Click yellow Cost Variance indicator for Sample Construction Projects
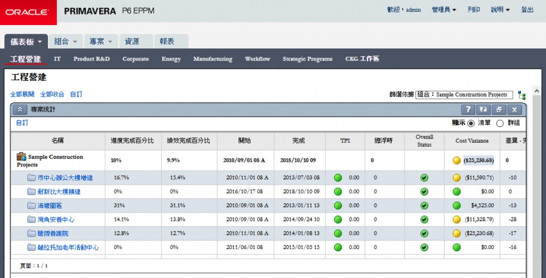Screen dimensions: 546x278 (456, 161)
